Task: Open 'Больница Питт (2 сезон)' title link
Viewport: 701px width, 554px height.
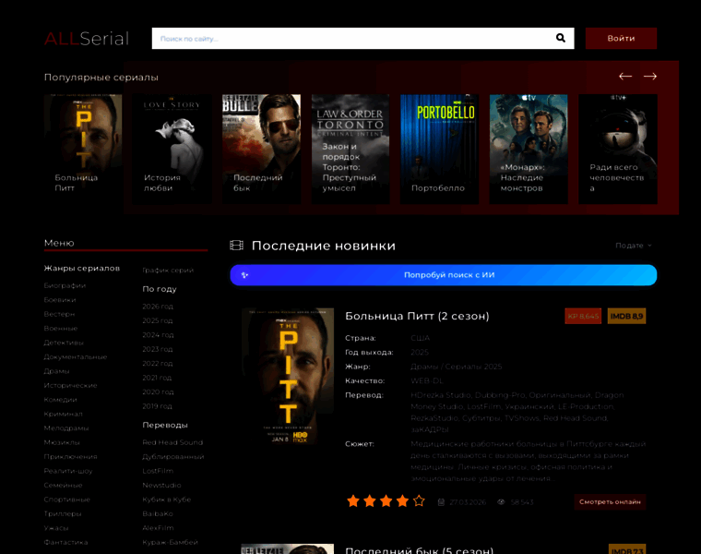Action: coord(417,316)
